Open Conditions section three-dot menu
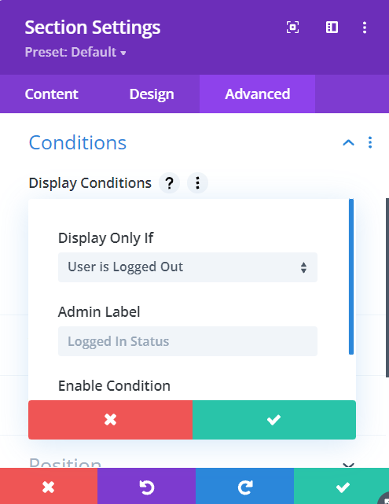389x504 pixels. pyautogui.click(x=370, y=142)
